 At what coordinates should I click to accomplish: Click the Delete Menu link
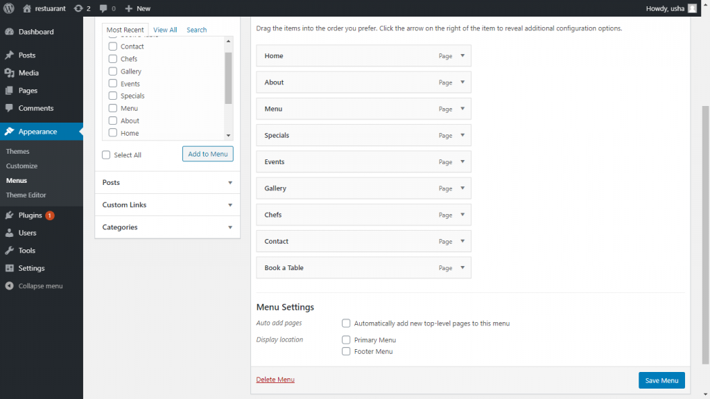[275, 380]
